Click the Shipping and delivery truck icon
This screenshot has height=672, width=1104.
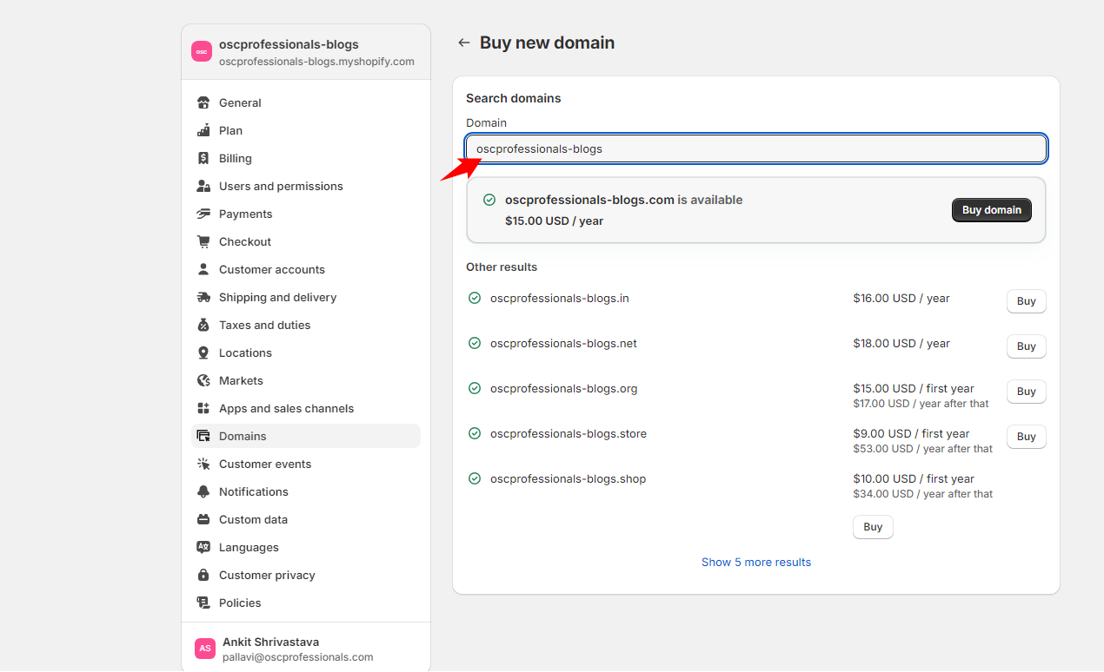pyautogui.click(x=203, y=297)
